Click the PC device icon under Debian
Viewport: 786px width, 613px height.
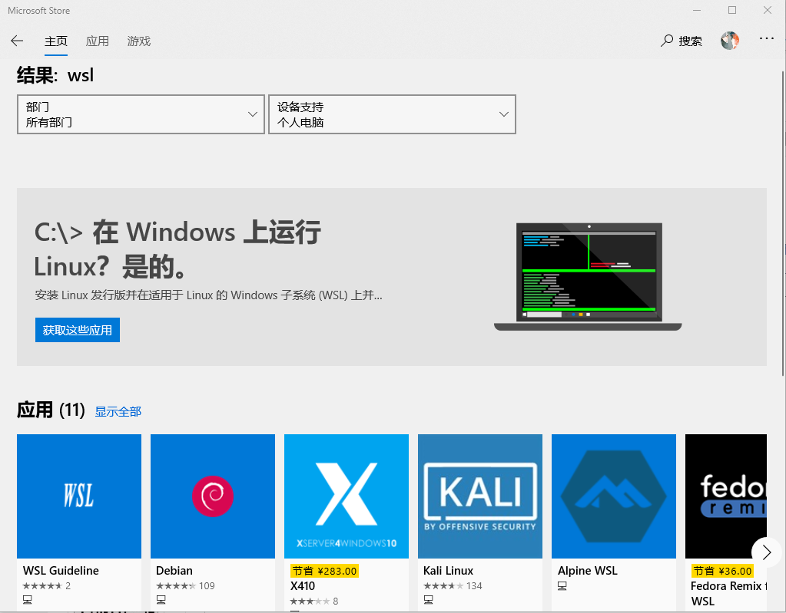(161, 599)
